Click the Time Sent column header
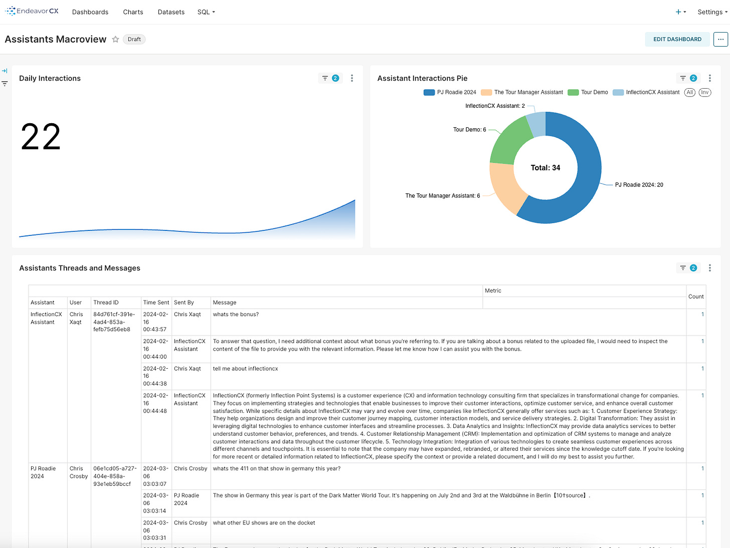Screen dimensions: 730x548 156,303
